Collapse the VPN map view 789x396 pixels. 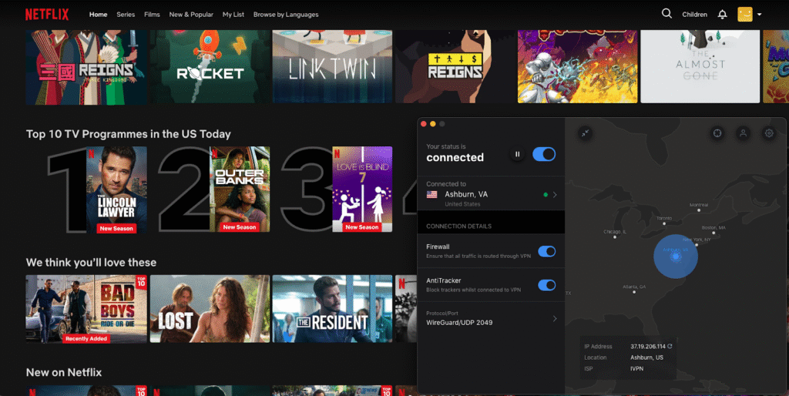[585, 133]
